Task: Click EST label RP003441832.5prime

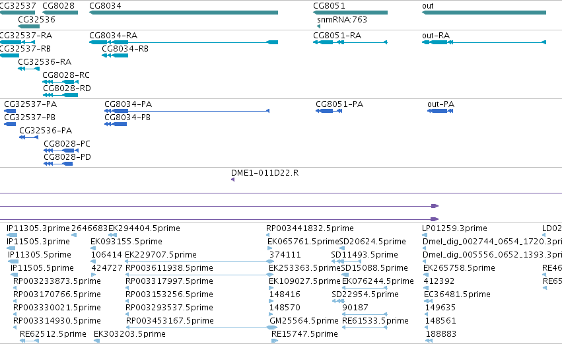Action: (310, 228)
